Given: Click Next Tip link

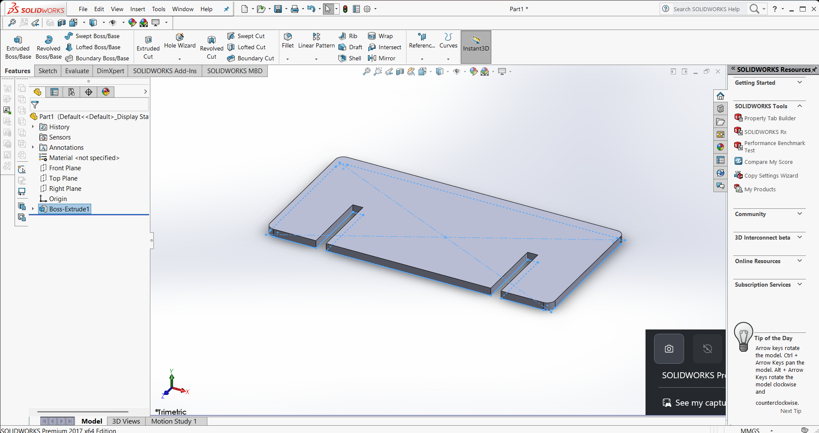Looking at the screenshot, I should (791, 411).
